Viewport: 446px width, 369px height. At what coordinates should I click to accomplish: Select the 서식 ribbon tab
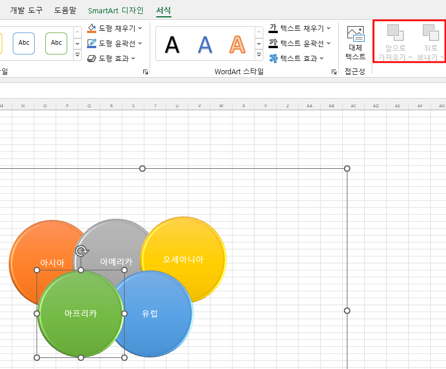pyautogui.click(x=164, y=10)
